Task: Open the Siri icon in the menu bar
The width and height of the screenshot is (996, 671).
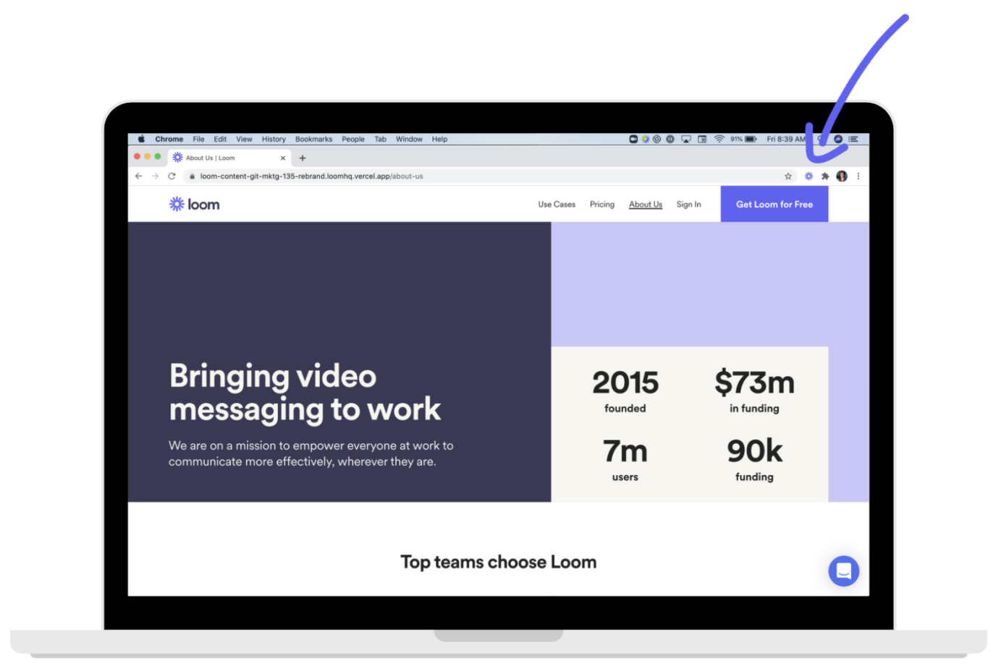Action: [x=838, y=139]
